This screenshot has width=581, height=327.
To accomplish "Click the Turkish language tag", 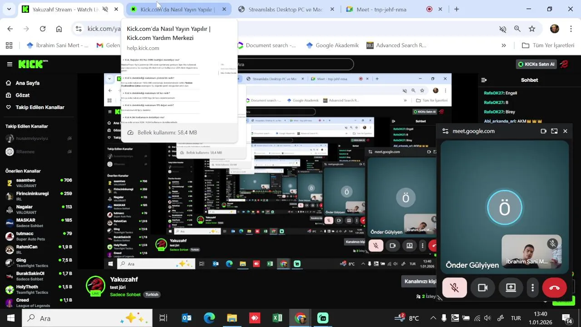I will point(152,294).
